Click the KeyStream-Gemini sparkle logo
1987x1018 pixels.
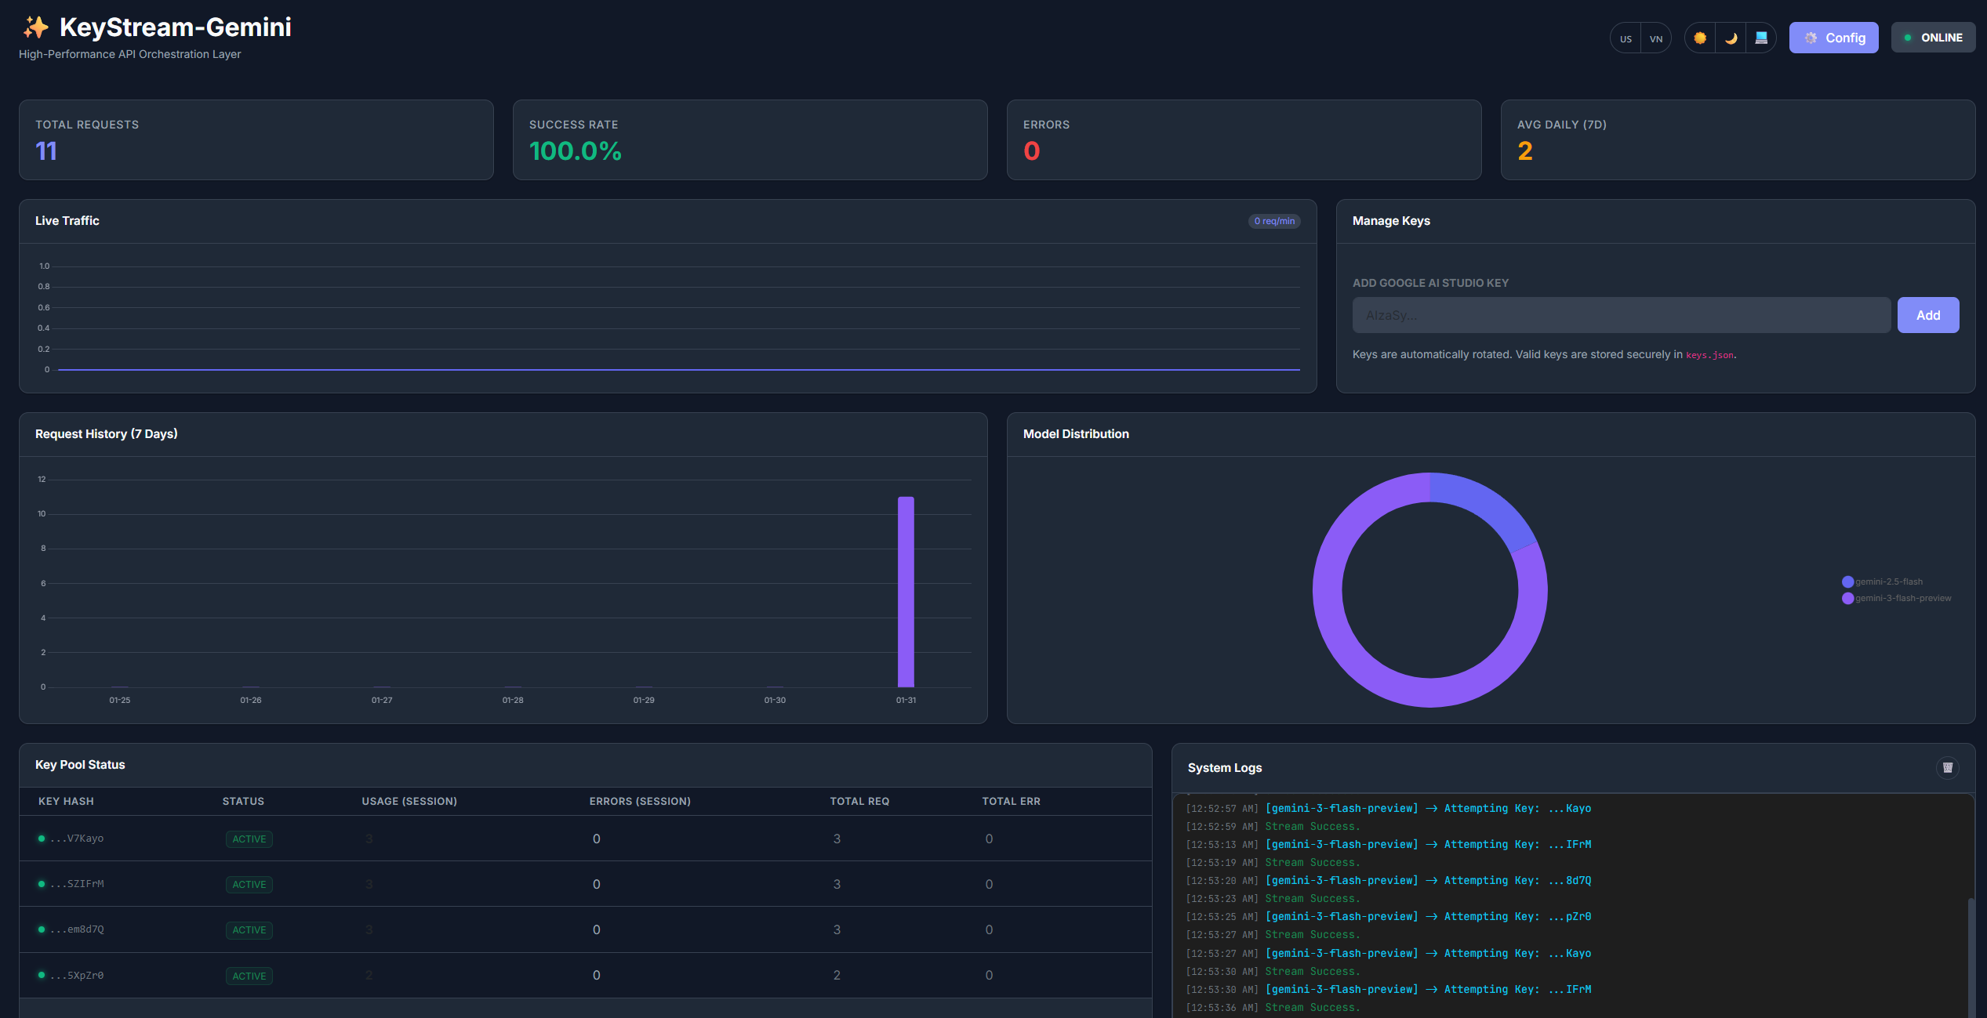click(x=35, y=27)
